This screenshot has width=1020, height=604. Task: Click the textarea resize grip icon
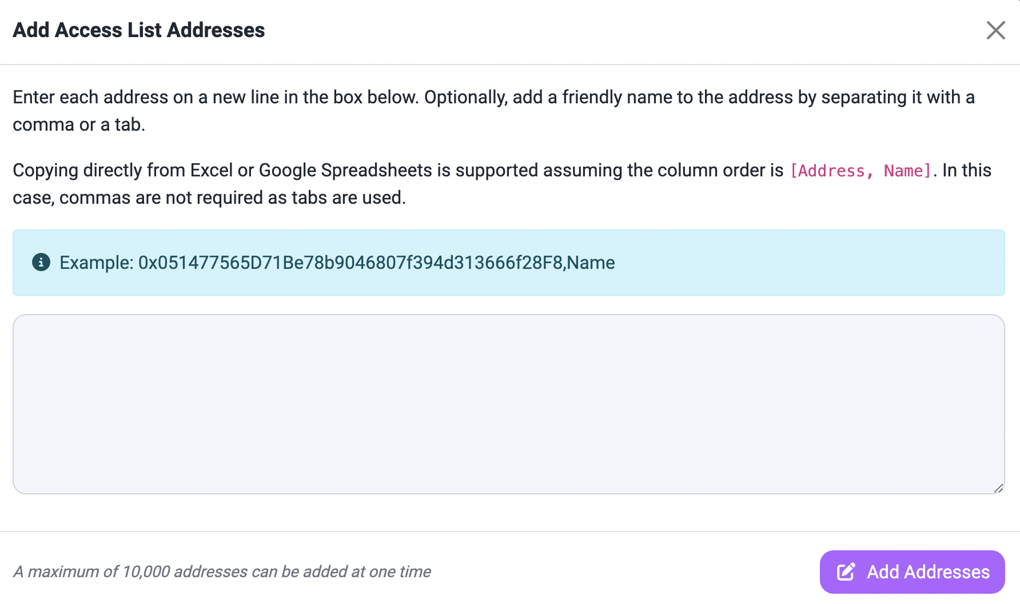pyautogui.click(x=998, y=488)
